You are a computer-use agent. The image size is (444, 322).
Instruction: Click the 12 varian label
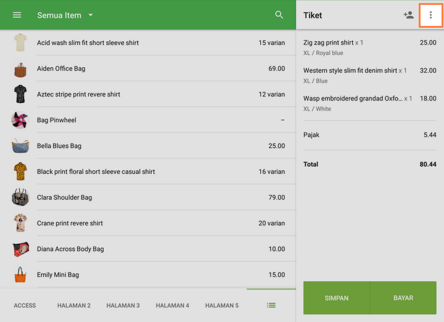point(271,94)
